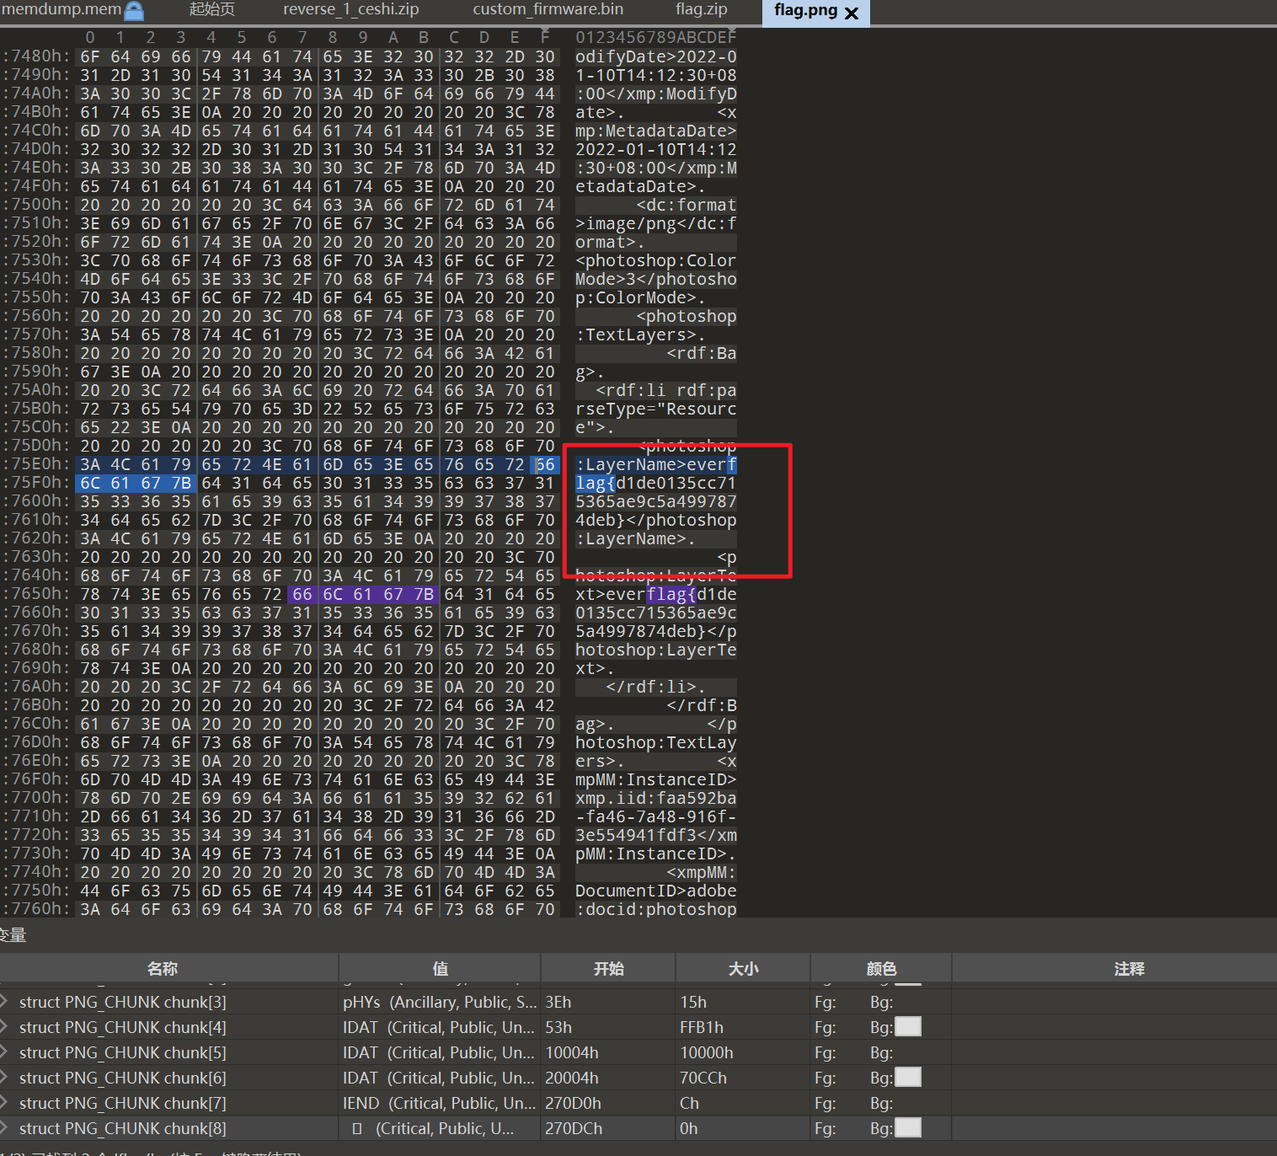Close the flag.png tab
Viewport: 1277px width, 1156px height.
(x=852, y=13)
